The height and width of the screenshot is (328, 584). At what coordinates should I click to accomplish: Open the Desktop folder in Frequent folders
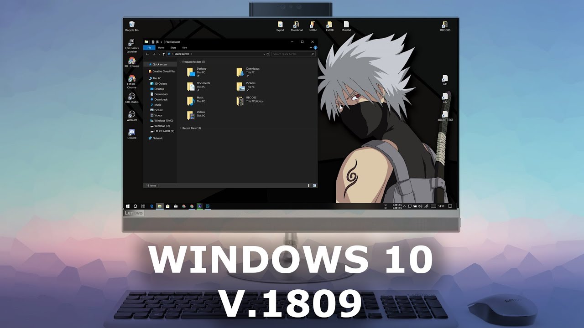pyautogui.click(x=197, y=72)
